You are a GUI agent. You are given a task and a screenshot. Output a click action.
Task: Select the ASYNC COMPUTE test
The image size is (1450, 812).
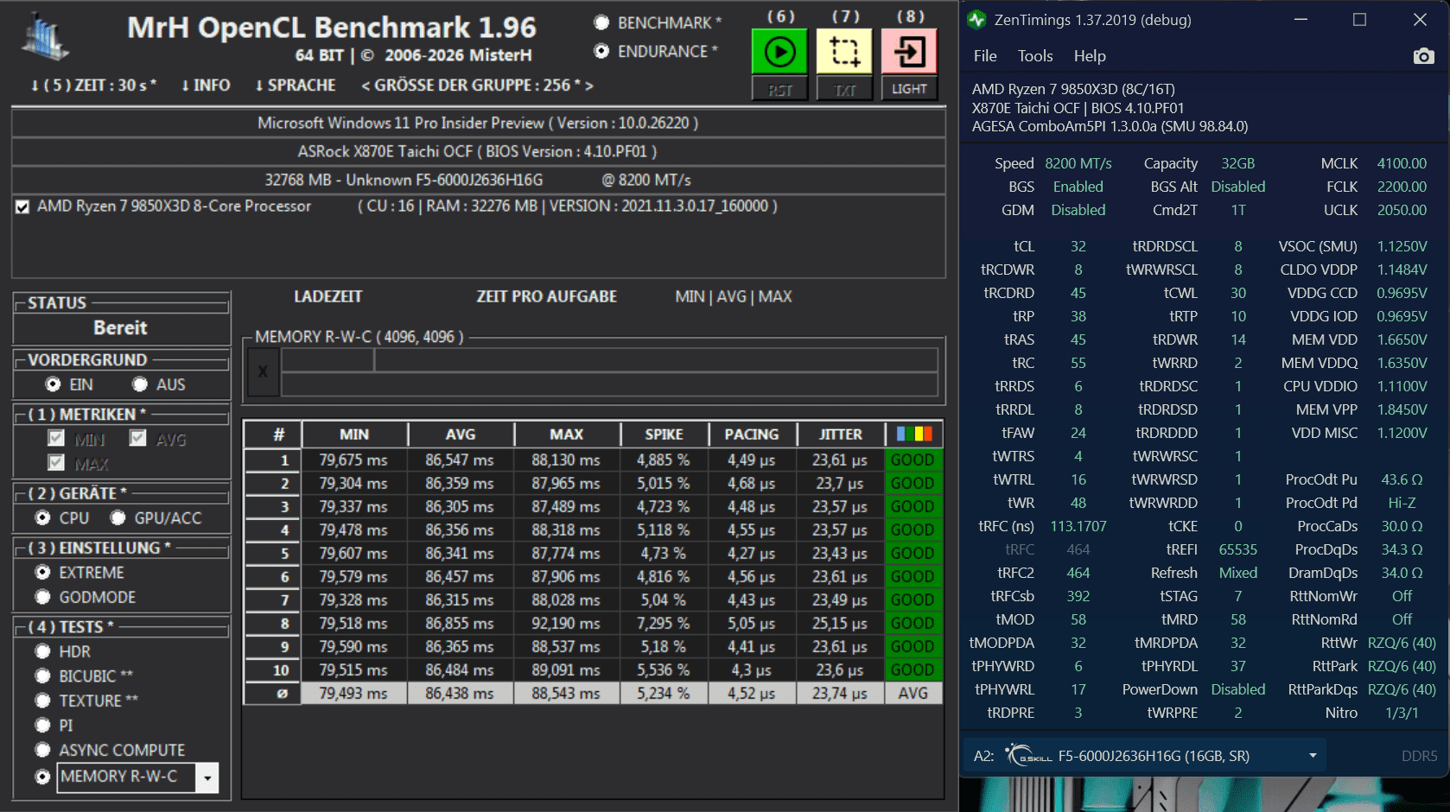pos(42,750)
